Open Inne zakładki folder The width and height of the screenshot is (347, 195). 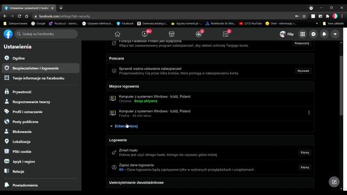click(x=333, y=23)
